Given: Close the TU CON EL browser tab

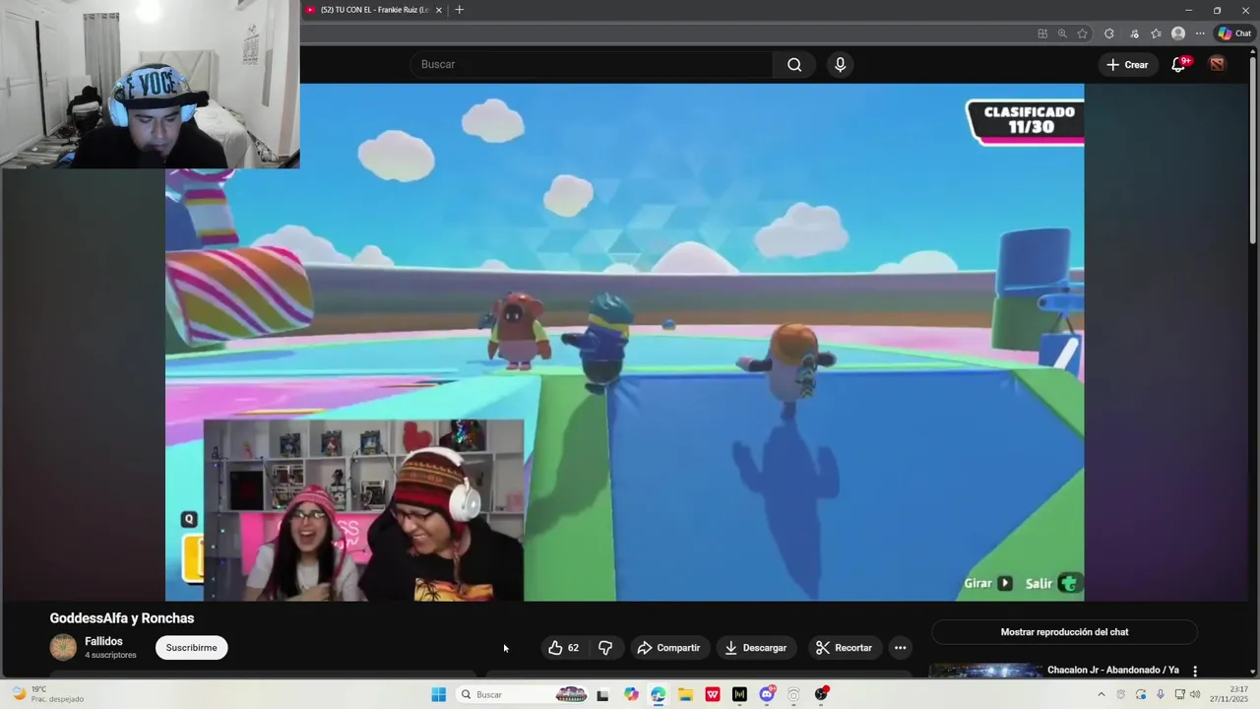Looking at the screenshot, I should (439, 10).
